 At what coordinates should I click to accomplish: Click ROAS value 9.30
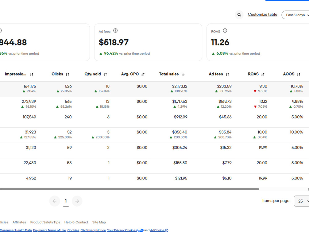[x=263, y=86]
